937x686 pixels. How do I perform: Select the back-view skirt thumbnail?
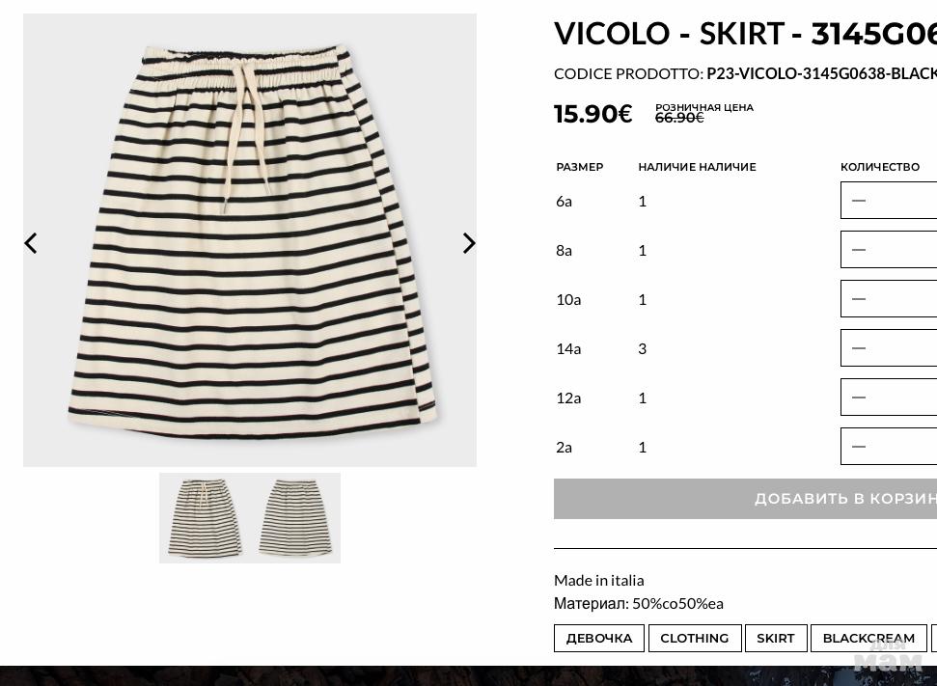[295, 518]
